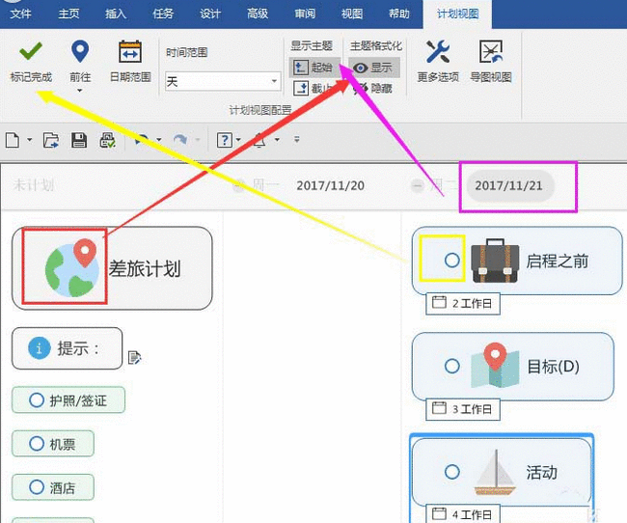Click the New document icon in quick toolbar
The width and height of the screenshot is (627, 523).
pyautogui.click(x=13, y=140)
